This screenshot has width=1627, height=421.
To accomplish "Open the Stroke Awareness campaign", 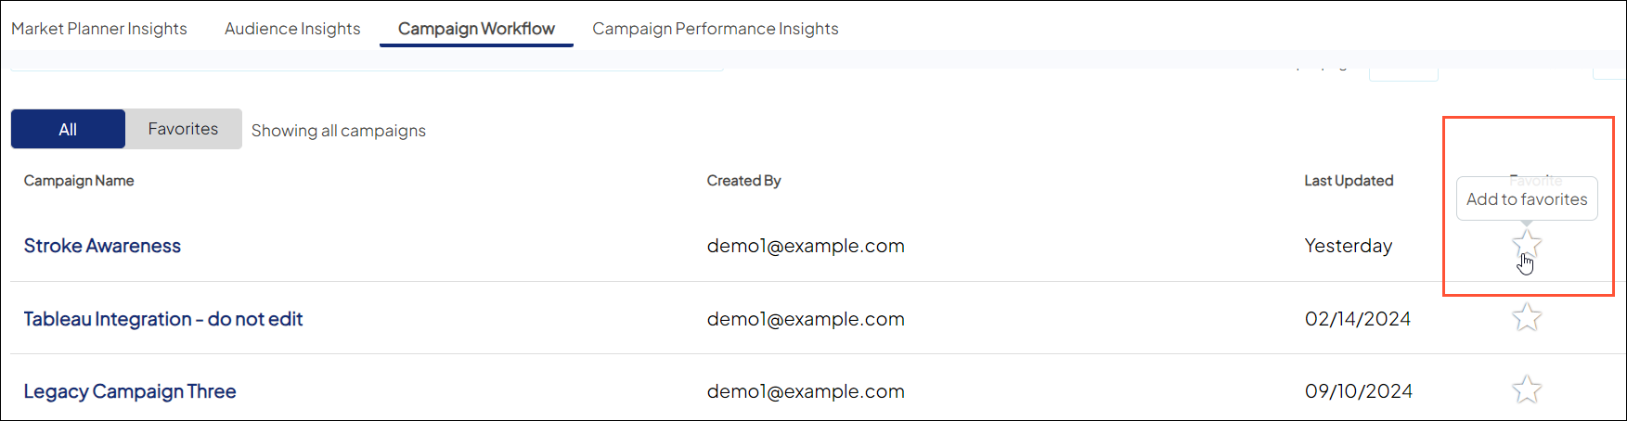I will pyautogui.click(x=102, y=246).
